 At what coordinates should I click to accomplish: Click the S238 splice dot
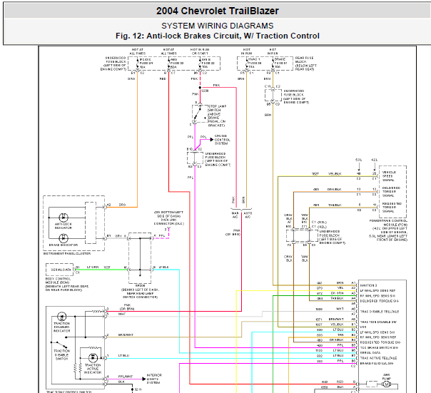[200, 88]
